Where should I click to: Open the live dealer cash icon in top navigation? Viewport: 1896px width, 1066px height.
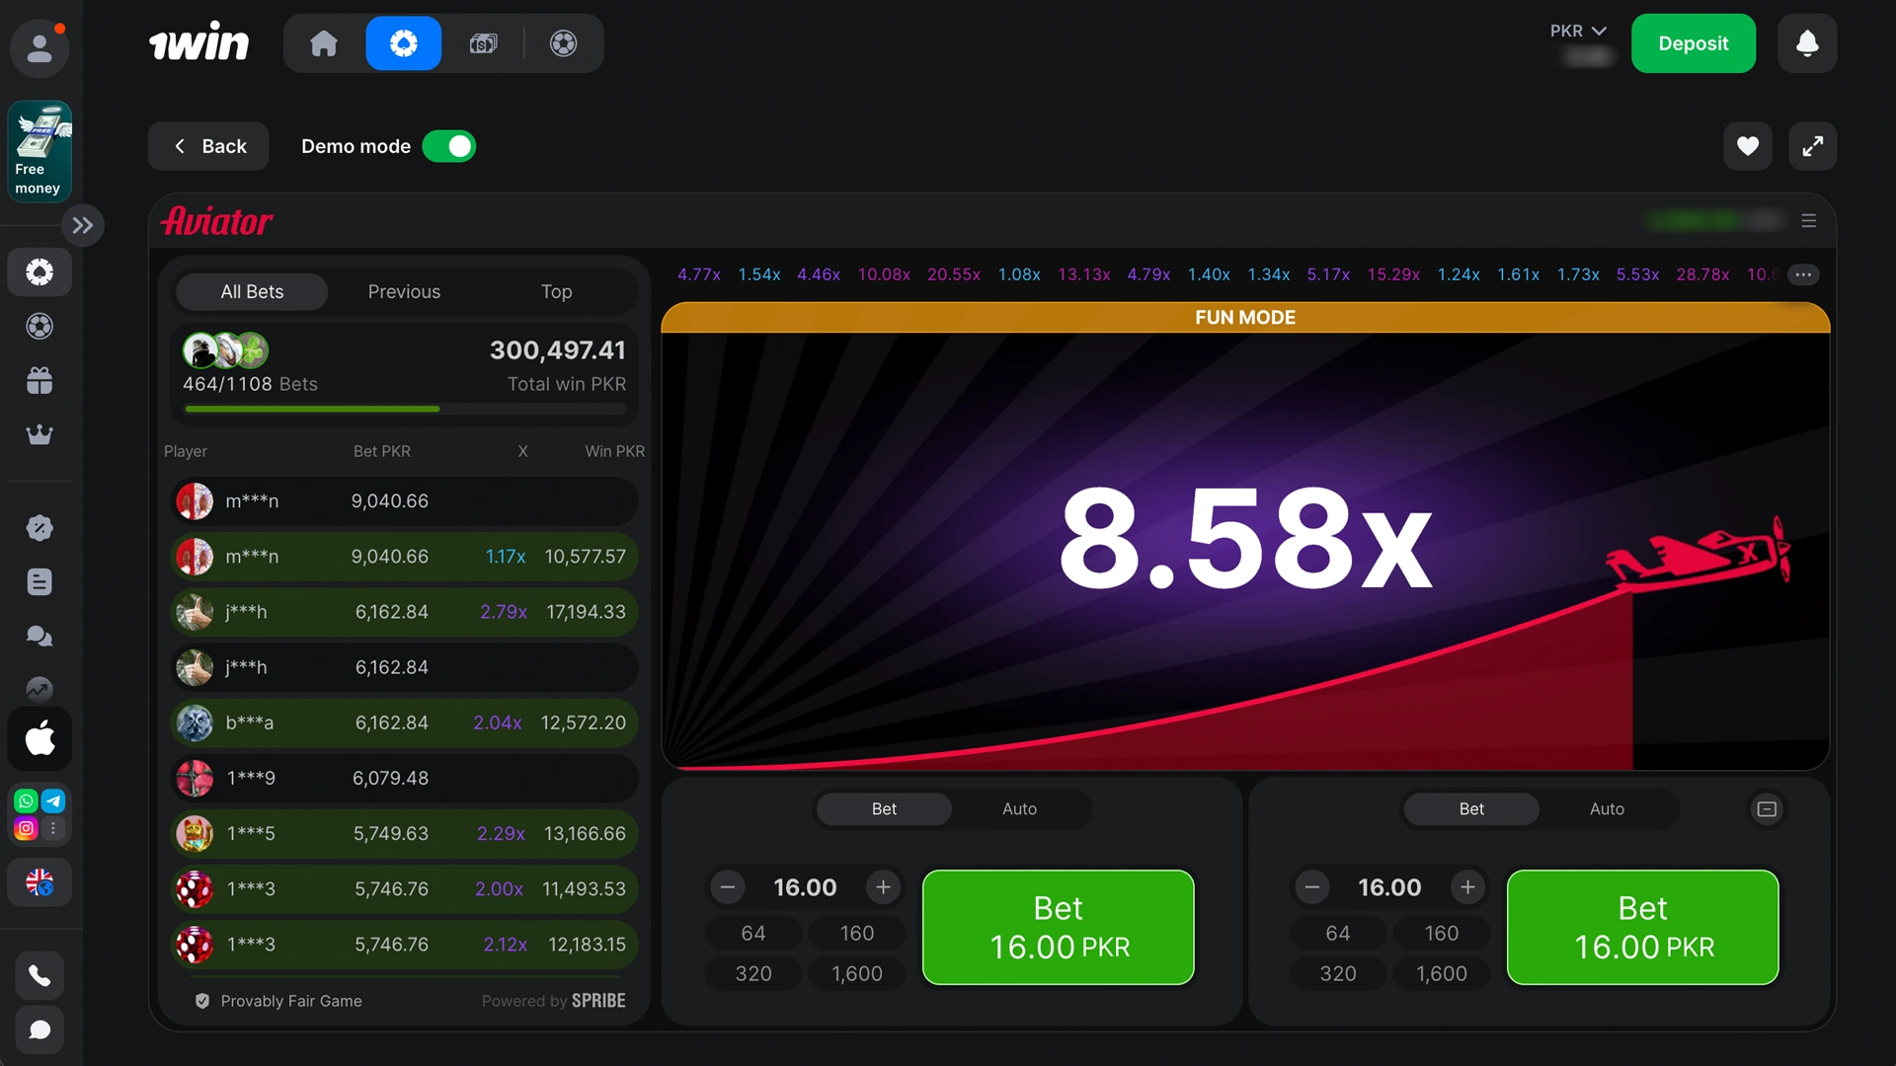pos(483,43)
